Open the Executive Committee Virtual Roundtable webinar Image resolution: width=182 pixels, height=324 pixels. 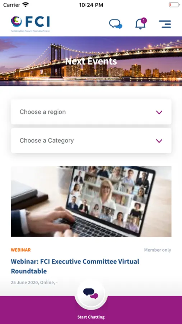pyautogui.click(x=75, y=266)
